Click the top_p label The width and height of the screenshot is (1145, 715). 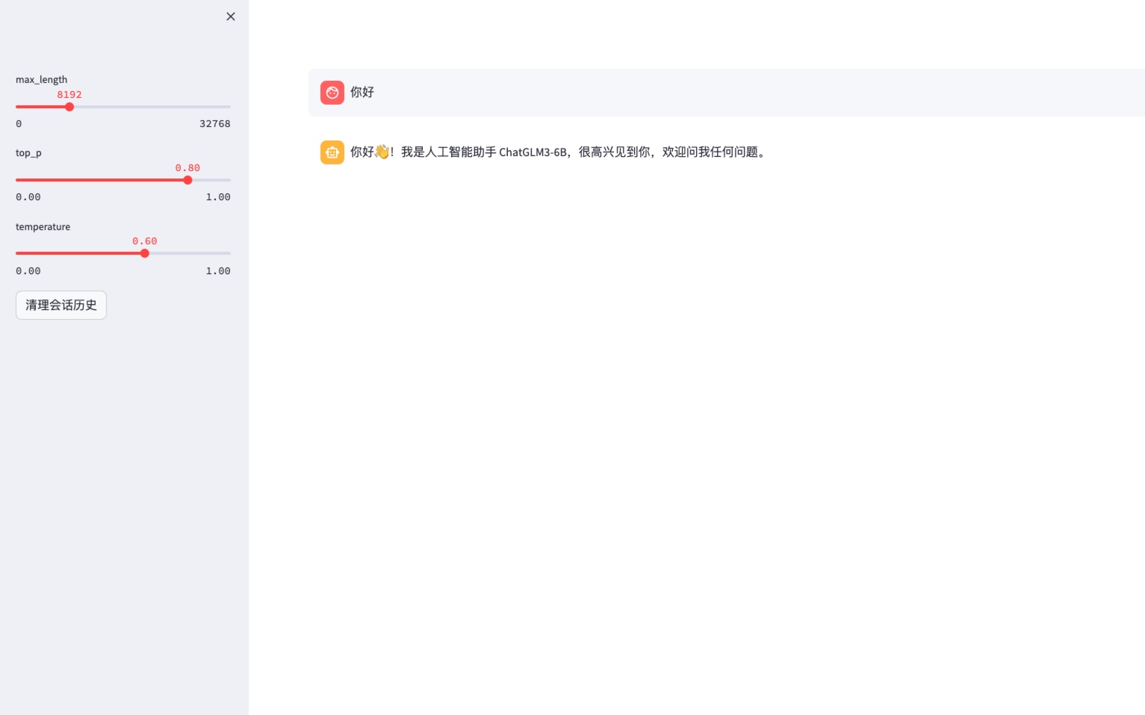point(28,153)
